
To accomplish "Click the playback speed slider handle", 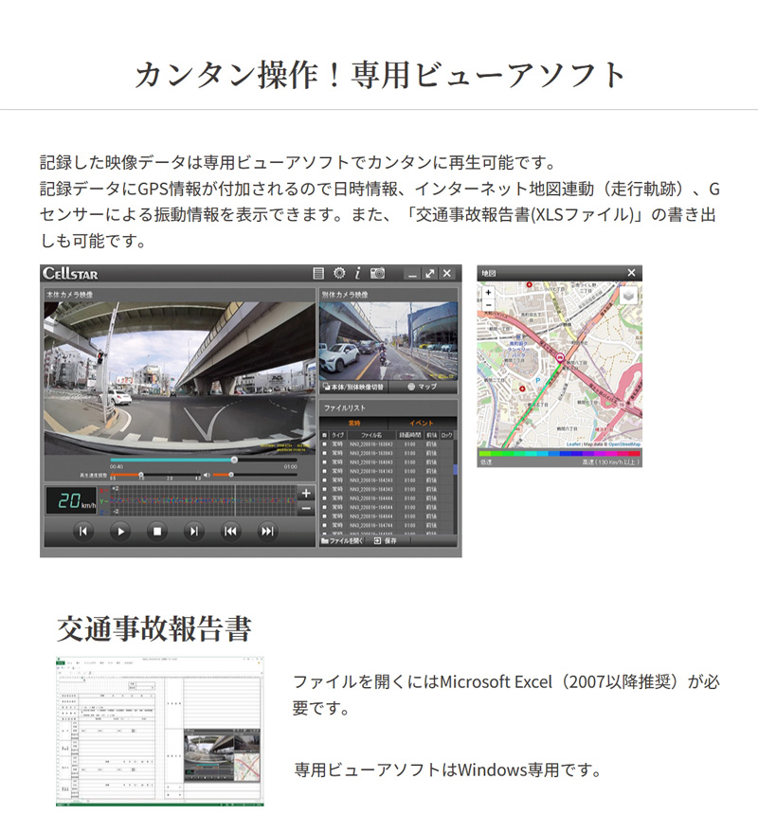I will click(x=141, y=475).
